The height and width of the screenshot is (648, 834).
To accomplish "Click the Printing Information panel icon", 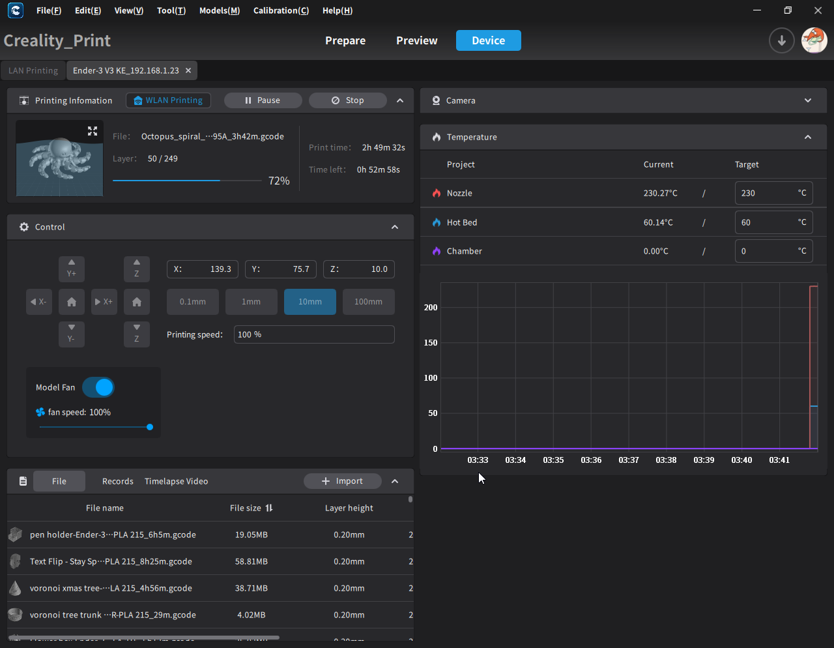I will tap(24, 100).
